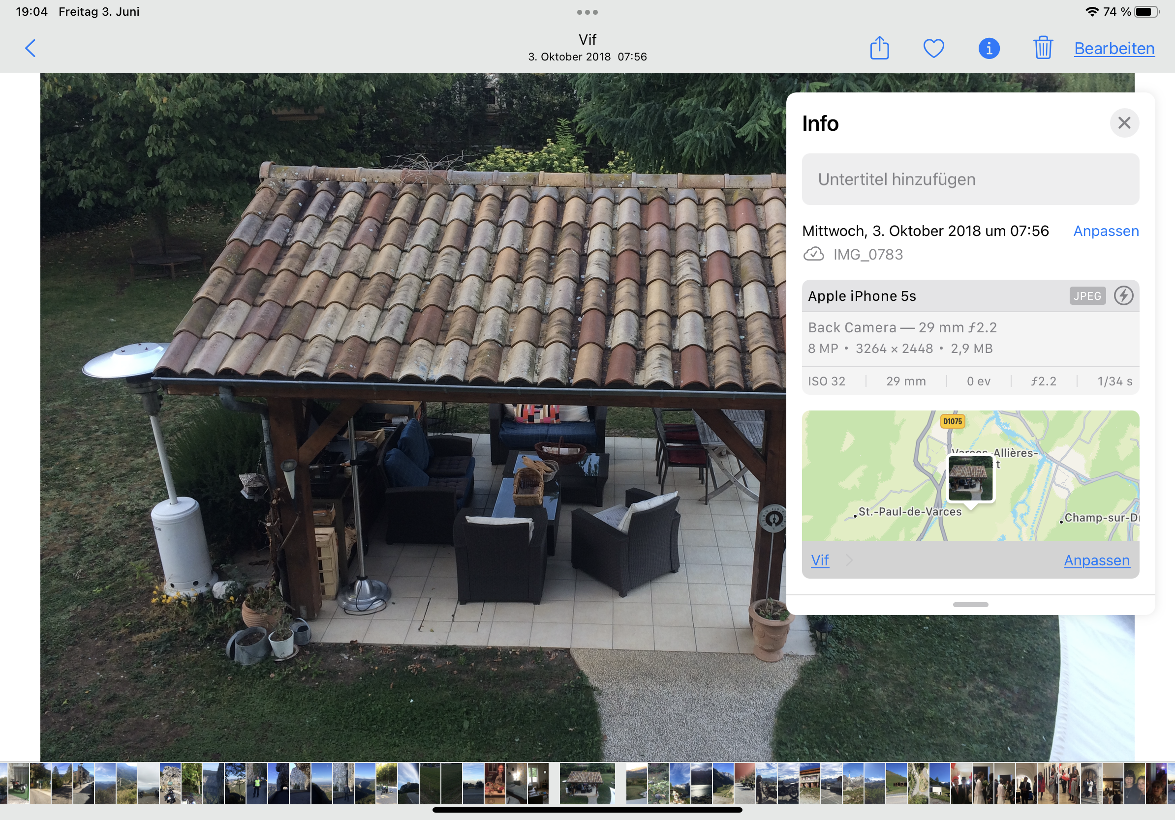Tap the Info panel bottom handle

point(970,604)
